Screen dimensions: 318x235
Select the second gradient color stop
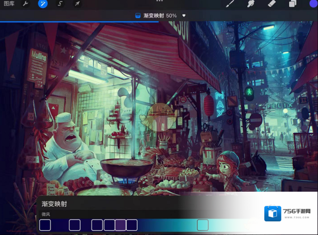(x=74, y=225)
